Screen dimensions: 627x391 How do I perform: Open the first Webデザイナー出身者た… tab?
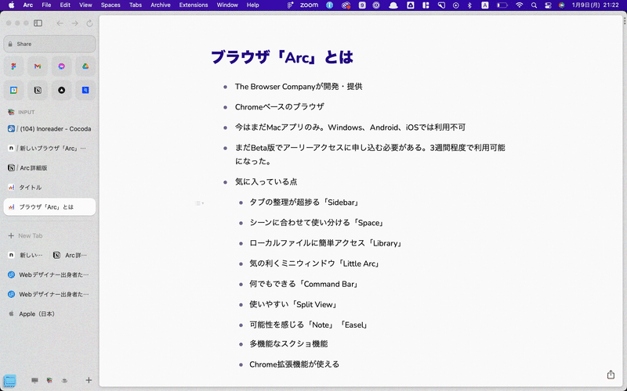pos(49,274)
